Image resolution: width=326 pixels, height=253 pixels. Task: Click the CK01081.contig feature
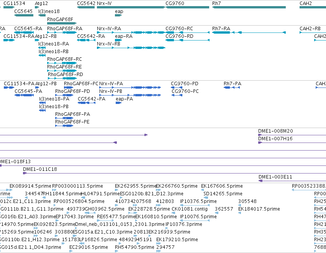pos(174,213)
